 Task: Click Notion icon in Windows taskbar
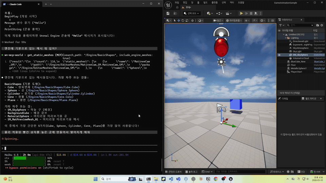(208, 179)
